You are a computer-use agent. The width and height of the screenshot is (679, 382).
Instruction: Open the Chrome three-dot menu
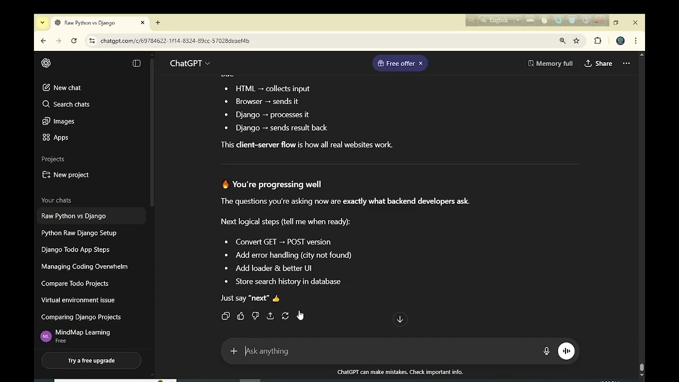636,41
